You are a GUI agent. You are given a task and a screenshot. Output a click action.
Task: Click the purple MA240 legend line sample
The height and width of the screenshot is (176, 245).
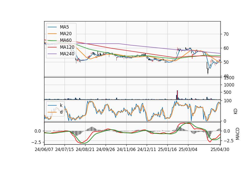[52, 54]
